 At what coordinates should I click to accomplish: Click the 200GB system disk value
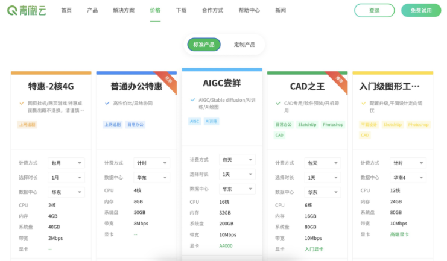[x=226, y=224]
